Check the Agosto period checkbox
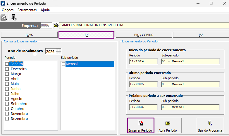 (7, 99)
